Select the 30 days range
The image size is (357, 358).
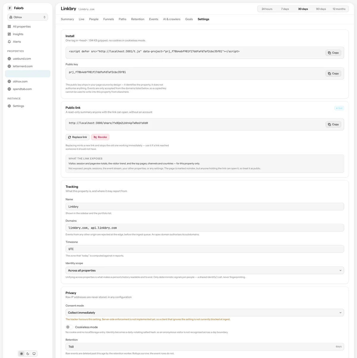(303, 9)
